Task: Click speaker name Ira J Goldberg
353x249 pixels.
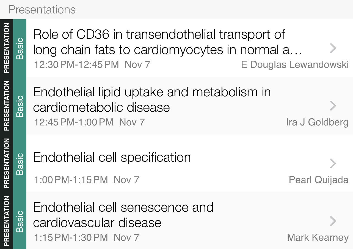Action: click(317, 122)
